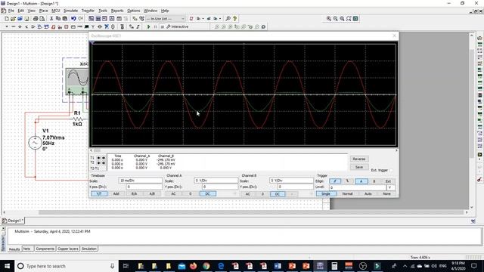Set Channel B coupling to AC
The height and width of the screenshot is (272, 484).
[248, 194]
